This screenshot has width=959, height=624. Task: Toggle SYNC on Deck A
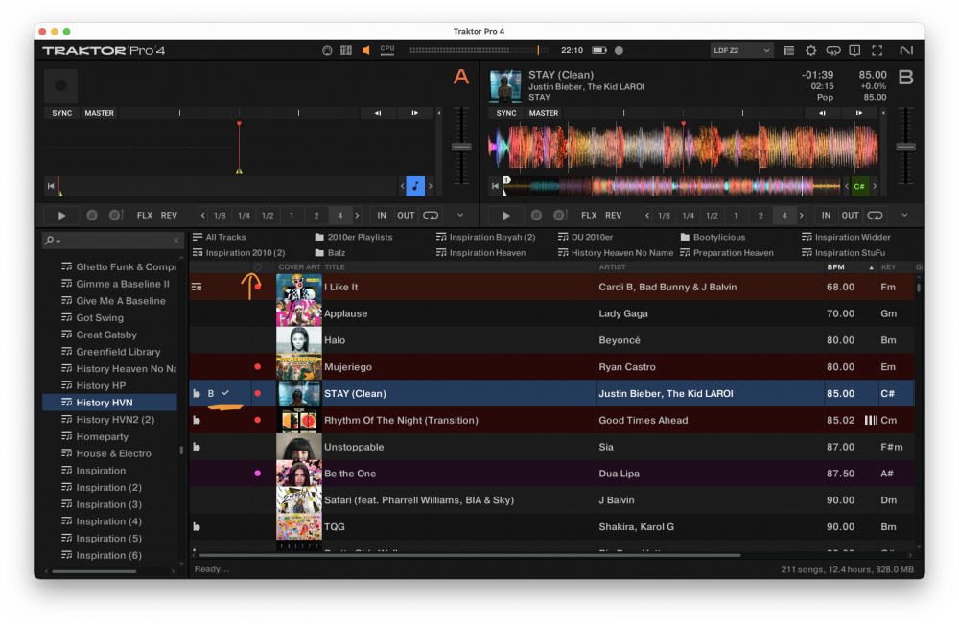[61, 113]
